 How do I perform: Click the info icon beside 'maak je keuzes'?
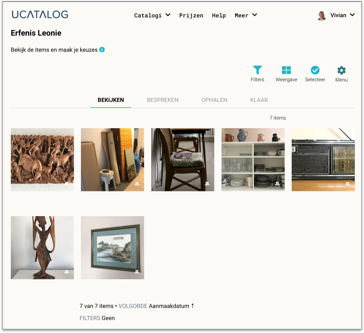click(x=102, y=50)
